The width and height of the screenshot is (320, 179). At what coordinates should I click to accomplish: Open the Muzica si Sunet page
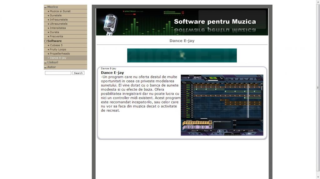[x=60, y=11]
